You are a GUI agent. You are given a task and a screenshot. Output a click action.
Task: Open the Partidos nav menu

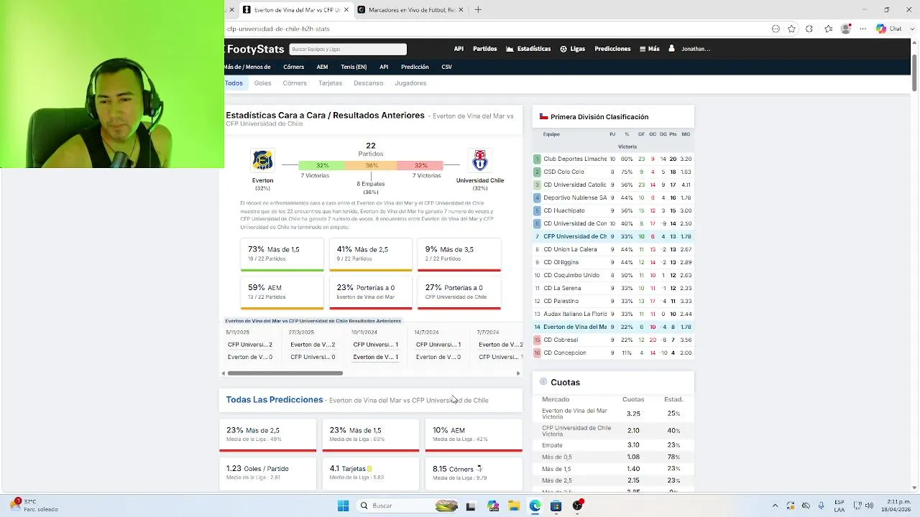click(484, 49)
